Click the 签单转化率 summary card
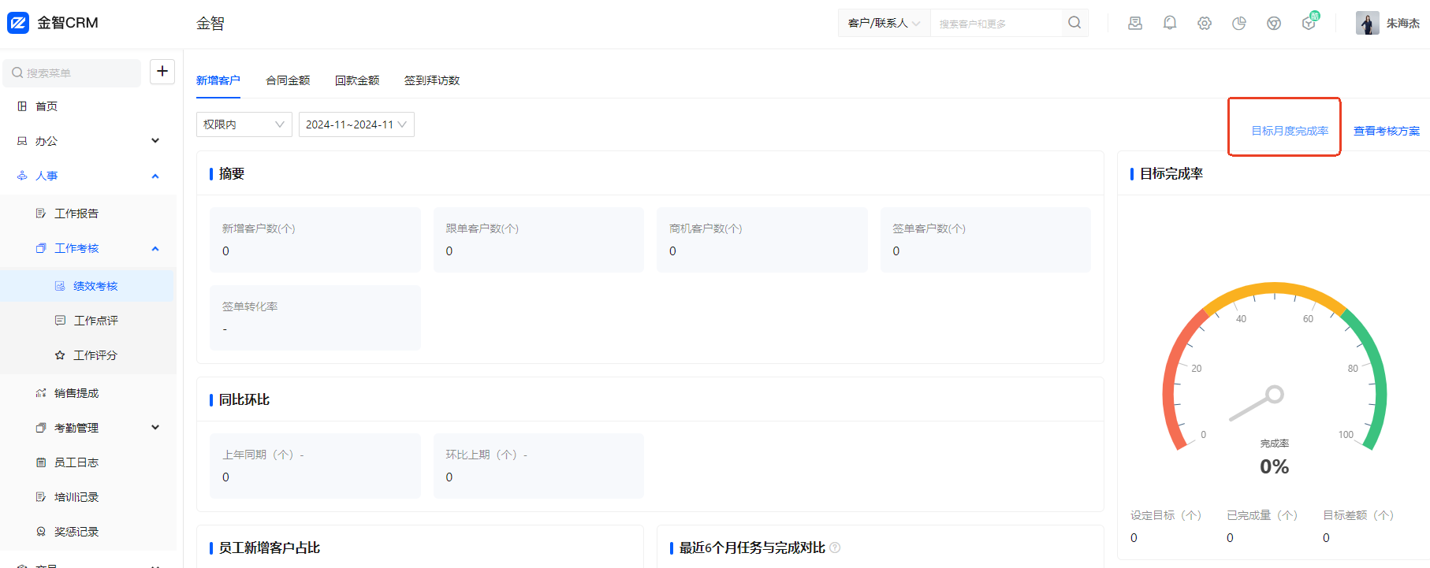This screenshot has height=568, width=1430. (x=315, y=318)
